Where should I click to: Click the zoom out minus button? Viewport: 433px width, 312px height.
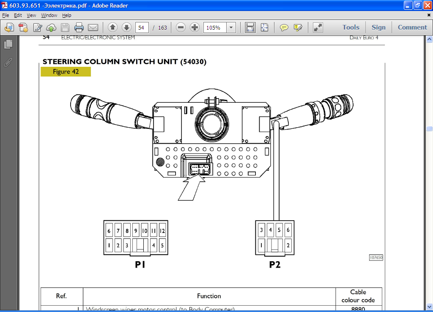[x=181, y=27]
